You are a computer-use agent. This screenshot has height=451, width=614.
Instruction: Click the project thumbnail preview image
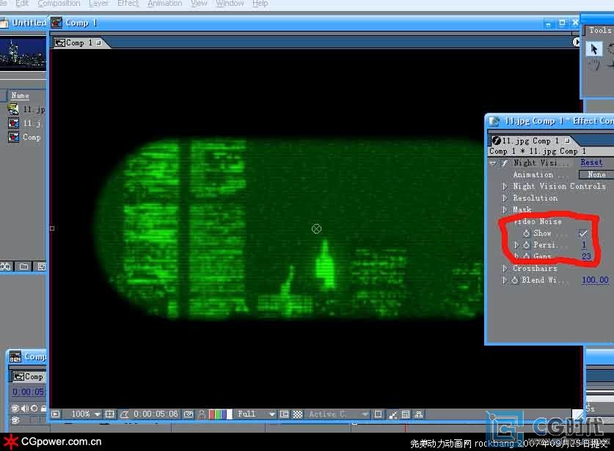[23, 53]
